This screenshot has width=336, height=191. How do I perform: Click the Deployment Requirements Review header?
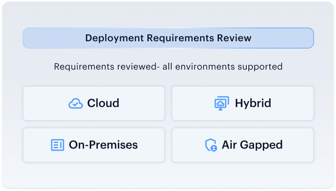tap(168, 38)
